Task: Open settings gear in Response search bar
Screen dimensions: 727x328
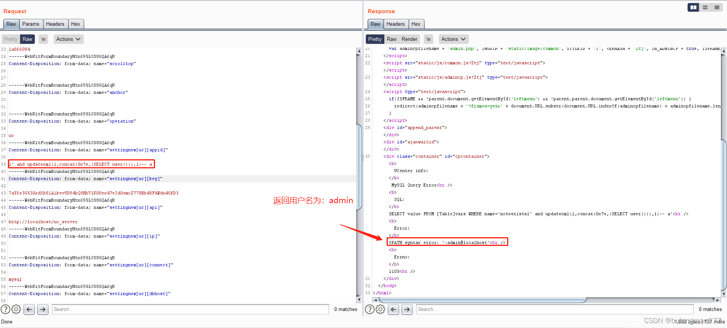Action: coord(381,309)
